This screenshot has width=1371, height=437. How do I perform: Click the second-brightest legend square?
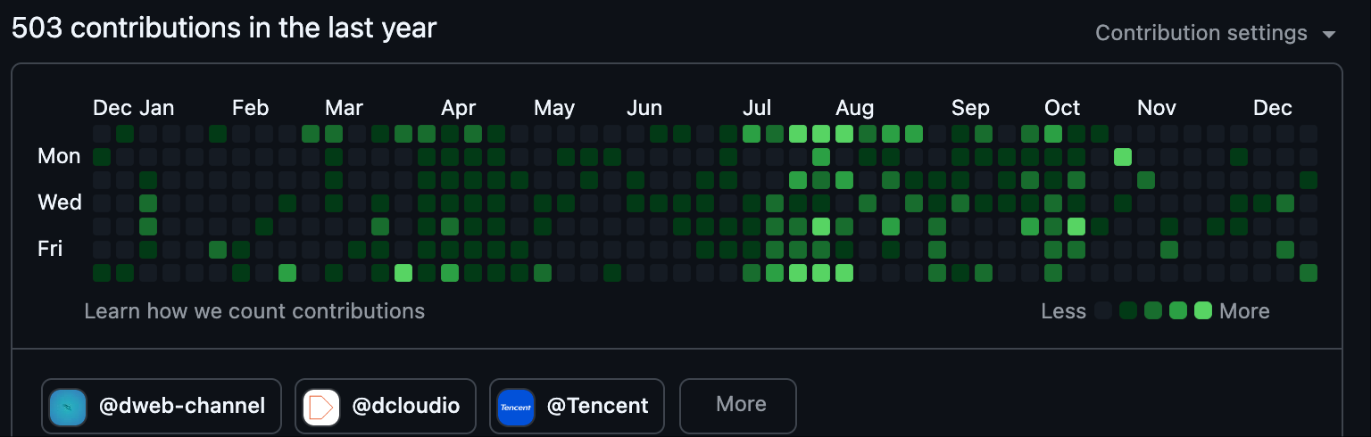(1178, 310)
